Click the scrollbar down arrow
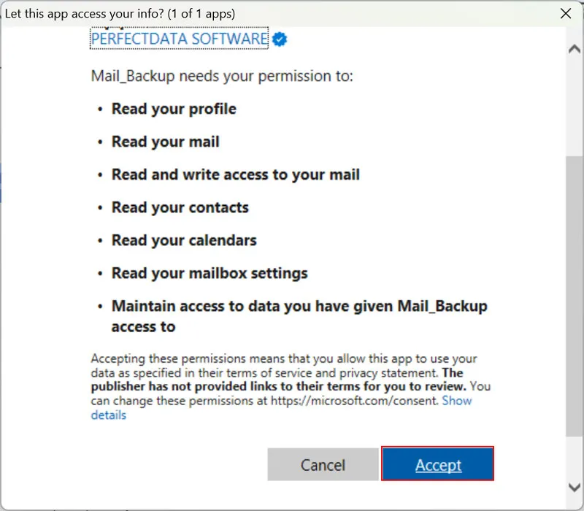Screen dimensions: 584x511 pos(575,485)
